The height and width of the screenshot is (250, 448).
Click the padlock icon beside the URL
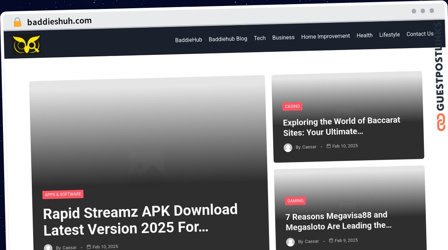pyautogui.click(x=17, y=22)
